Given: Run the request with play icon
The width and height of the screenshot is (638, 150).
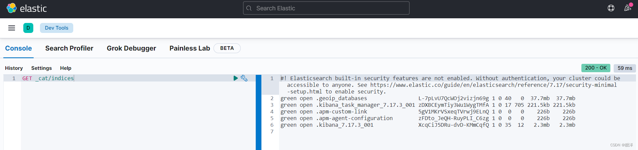Looking at the screenshot, I should [x=235, y=78].
